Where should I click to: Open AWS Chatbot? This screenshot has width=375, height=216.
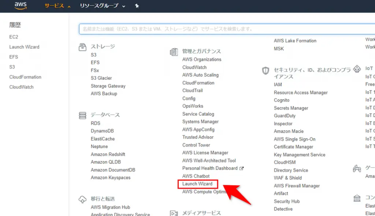click(196, 176)
